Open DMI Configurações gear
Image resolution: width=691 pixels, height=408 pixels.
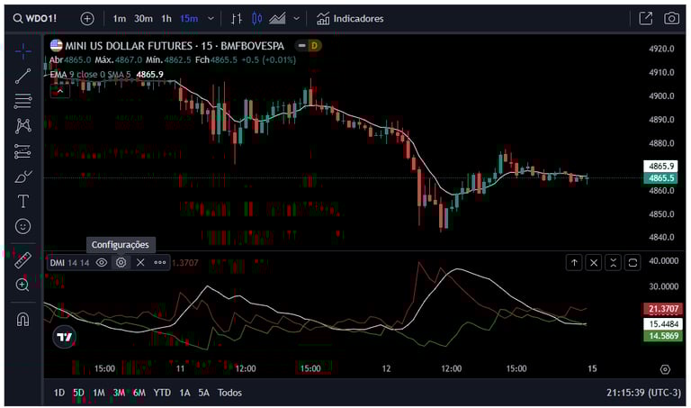(121, 263)
